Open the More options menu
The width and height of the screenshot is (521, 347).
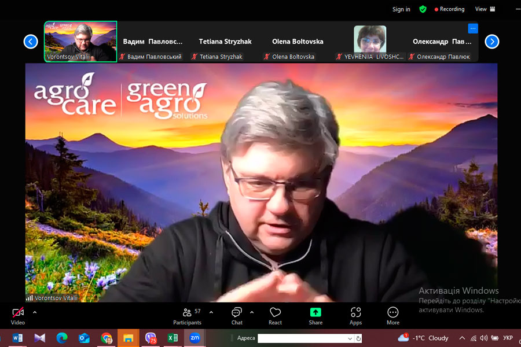point(392,316)
